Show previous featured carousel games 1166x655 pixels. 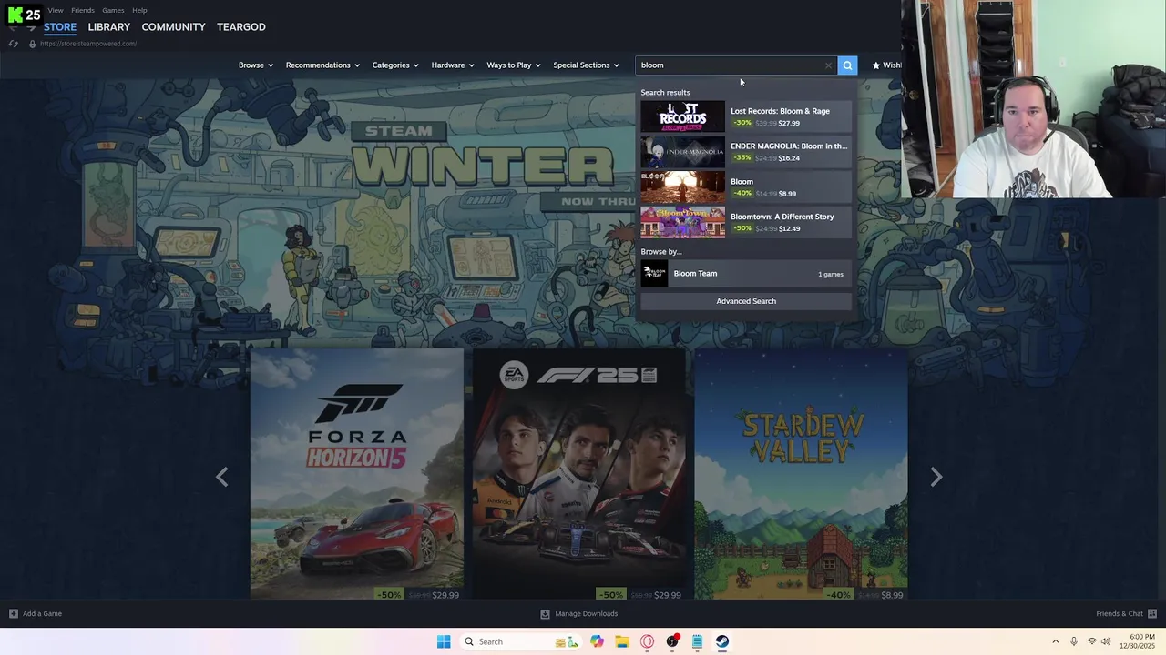(x=222, y=477)
